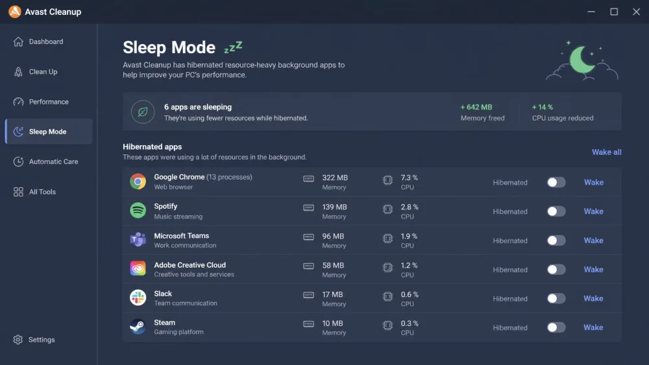The width and height of the screenshot is (649, 365).
Task: Toggle the Microsoft Teams hibernation switch
Action: (x=556, y=240)
